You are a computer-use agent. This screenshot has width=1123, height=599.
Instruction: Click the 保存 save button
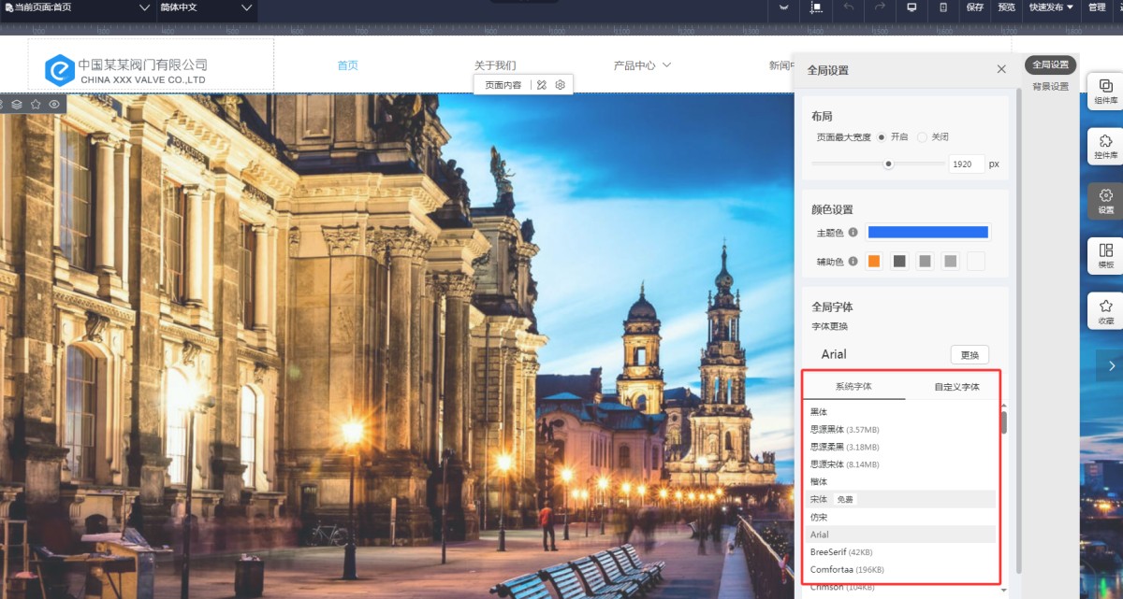(x=975, y=7)
